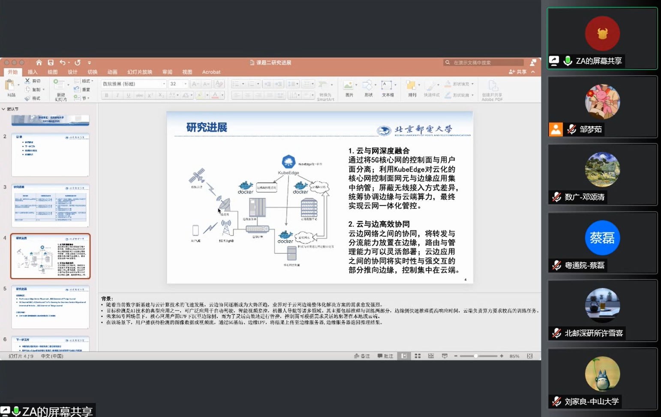Open Shape Fill (形状填充) dropdown

point(459,84)
